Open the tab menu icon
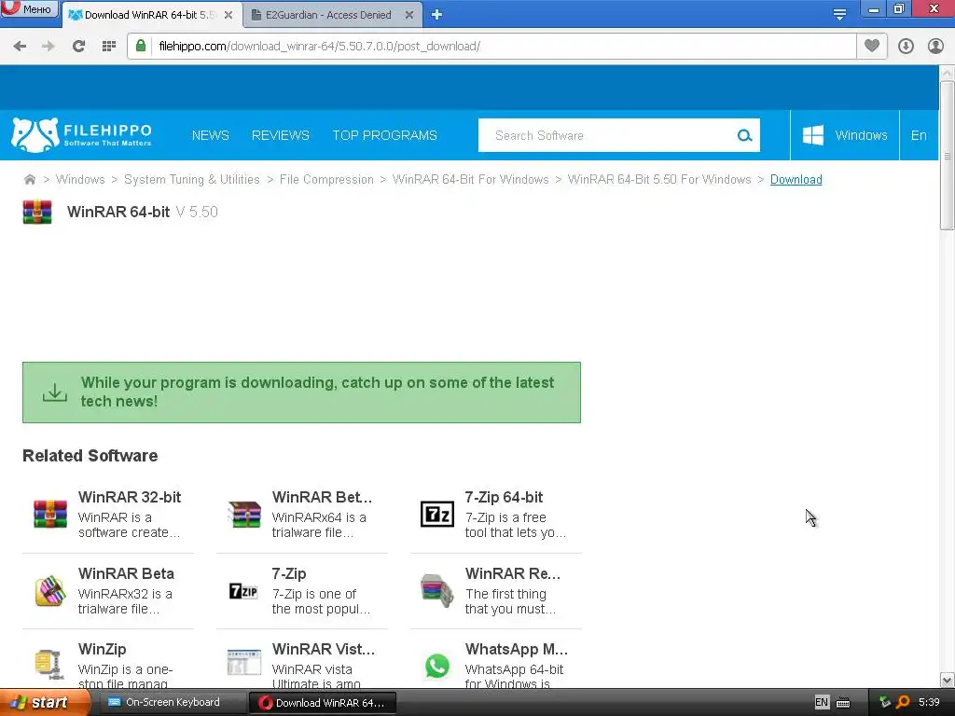955x716 pixels. 839,14
